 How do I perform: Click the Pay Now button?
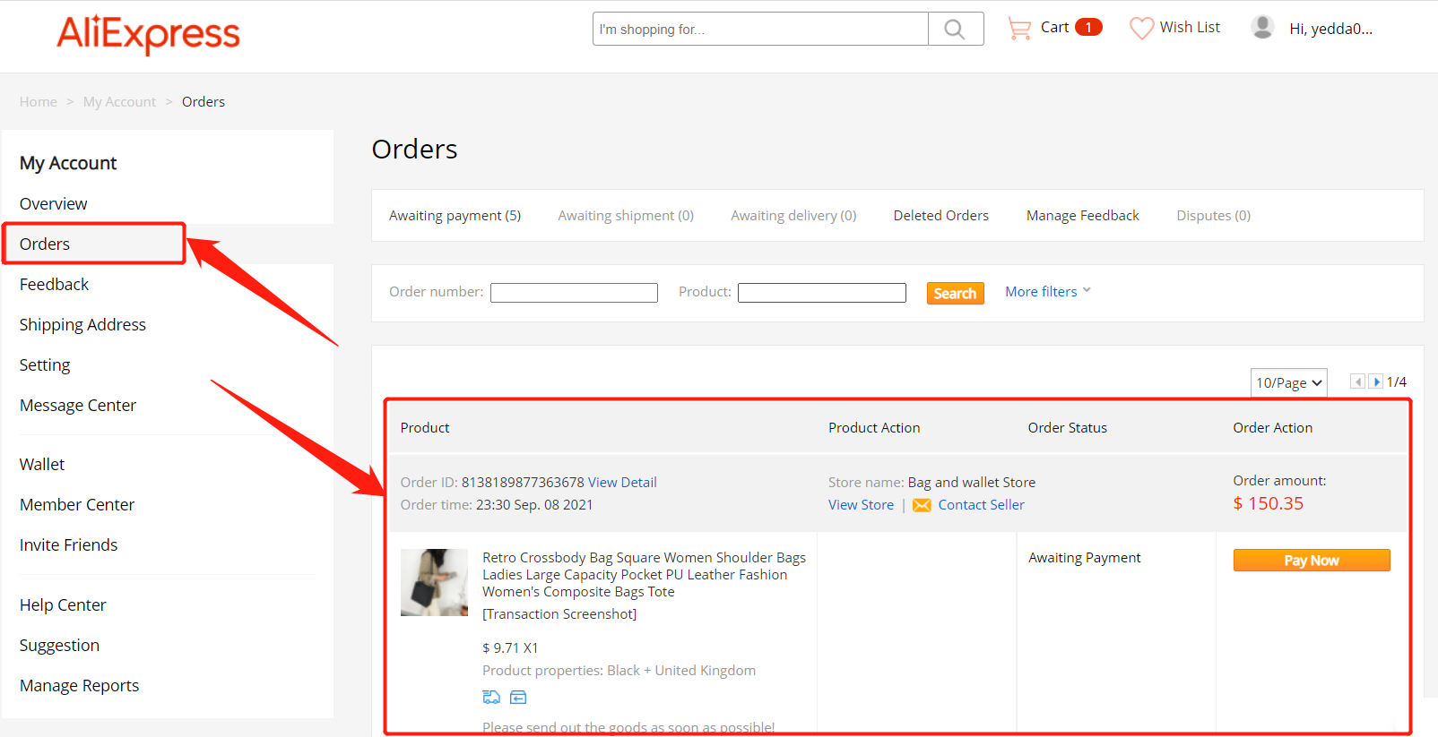(1312, 560)
